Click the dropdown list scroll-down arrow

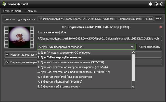(x=133, y=87)
